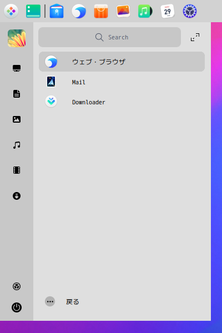Image resolution: width=222 pixels, height=333 pixels.
Task: Select the ウェブ・ブラウザ entry
Action: click(x=122, y=62)
